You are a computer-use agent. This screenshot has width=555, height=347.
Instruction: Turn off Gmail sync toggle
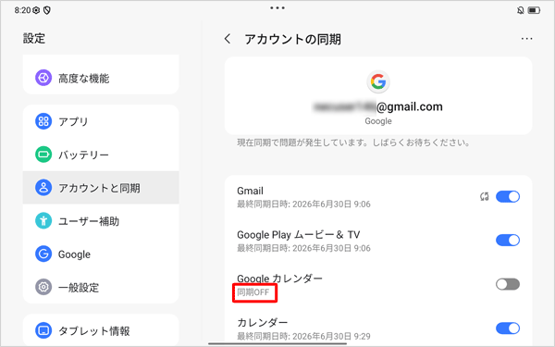coord(508,196)
